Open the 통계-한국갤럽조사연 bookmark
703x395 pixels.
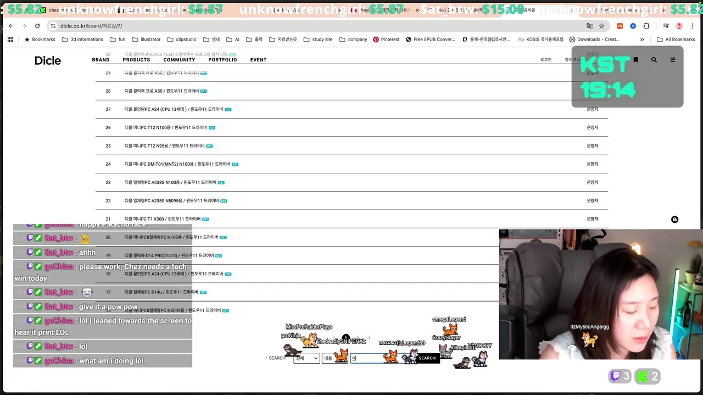[x=486, y=39]
